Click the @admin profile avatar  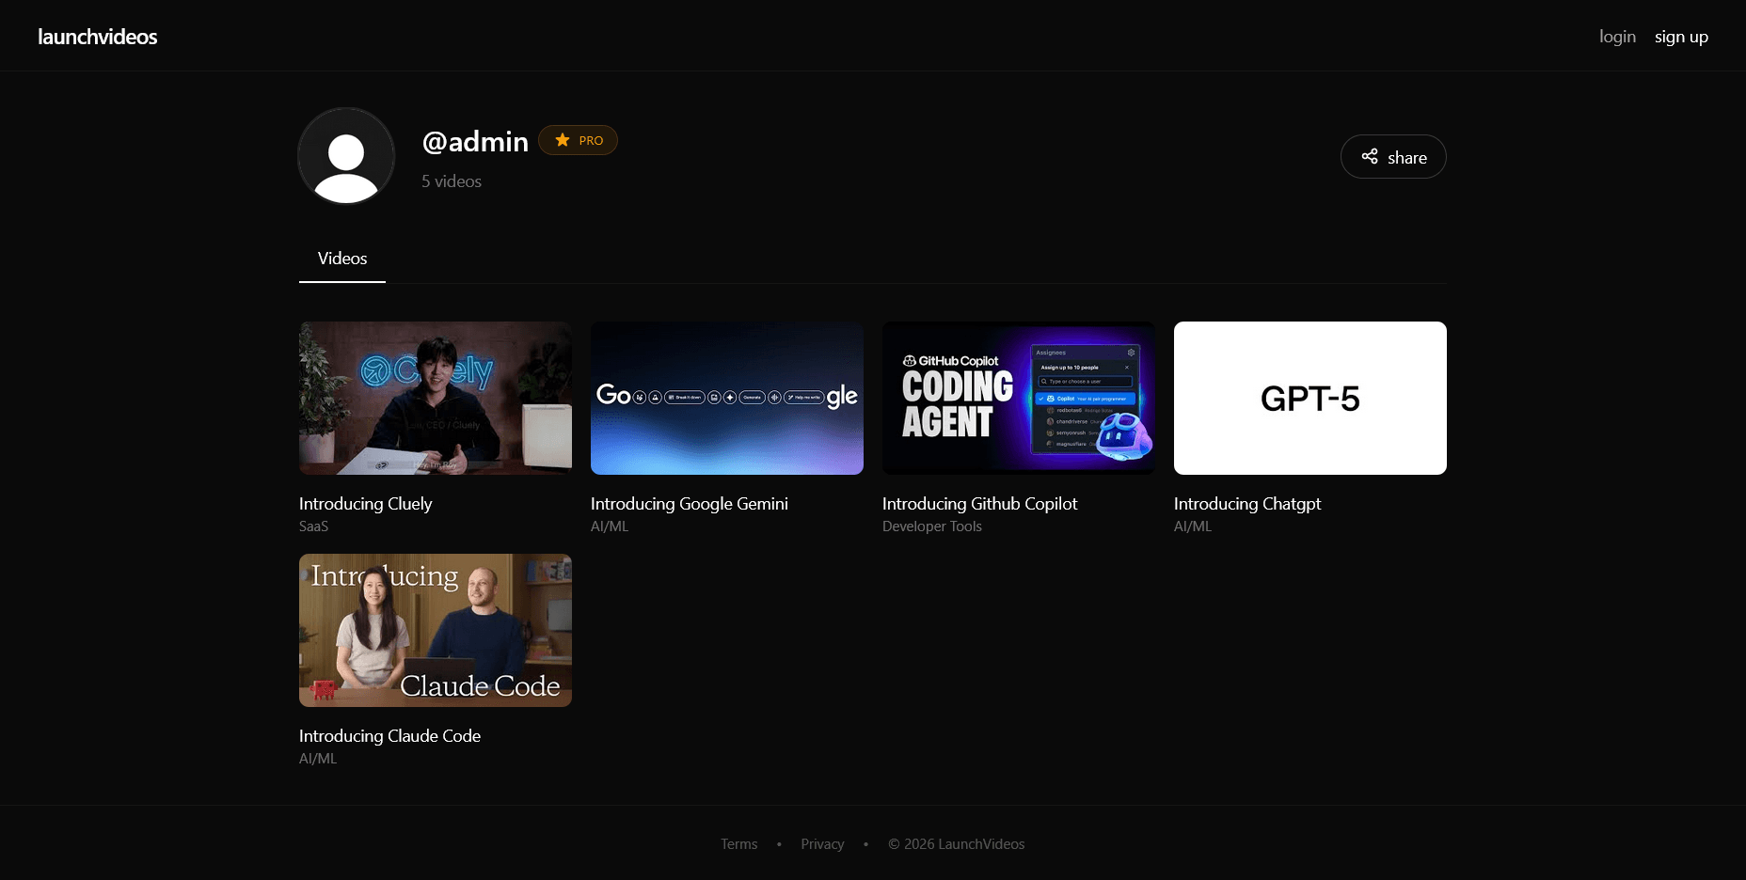pos(345,156)
